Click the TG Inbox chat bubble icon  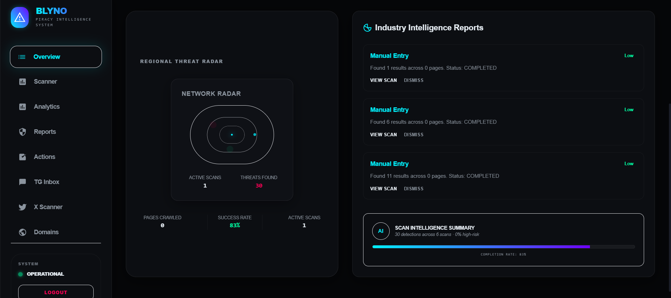tap(22, 182)
